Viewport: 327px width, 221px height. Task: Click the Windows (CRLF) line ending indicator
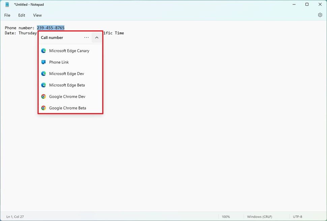click(260, 217)
